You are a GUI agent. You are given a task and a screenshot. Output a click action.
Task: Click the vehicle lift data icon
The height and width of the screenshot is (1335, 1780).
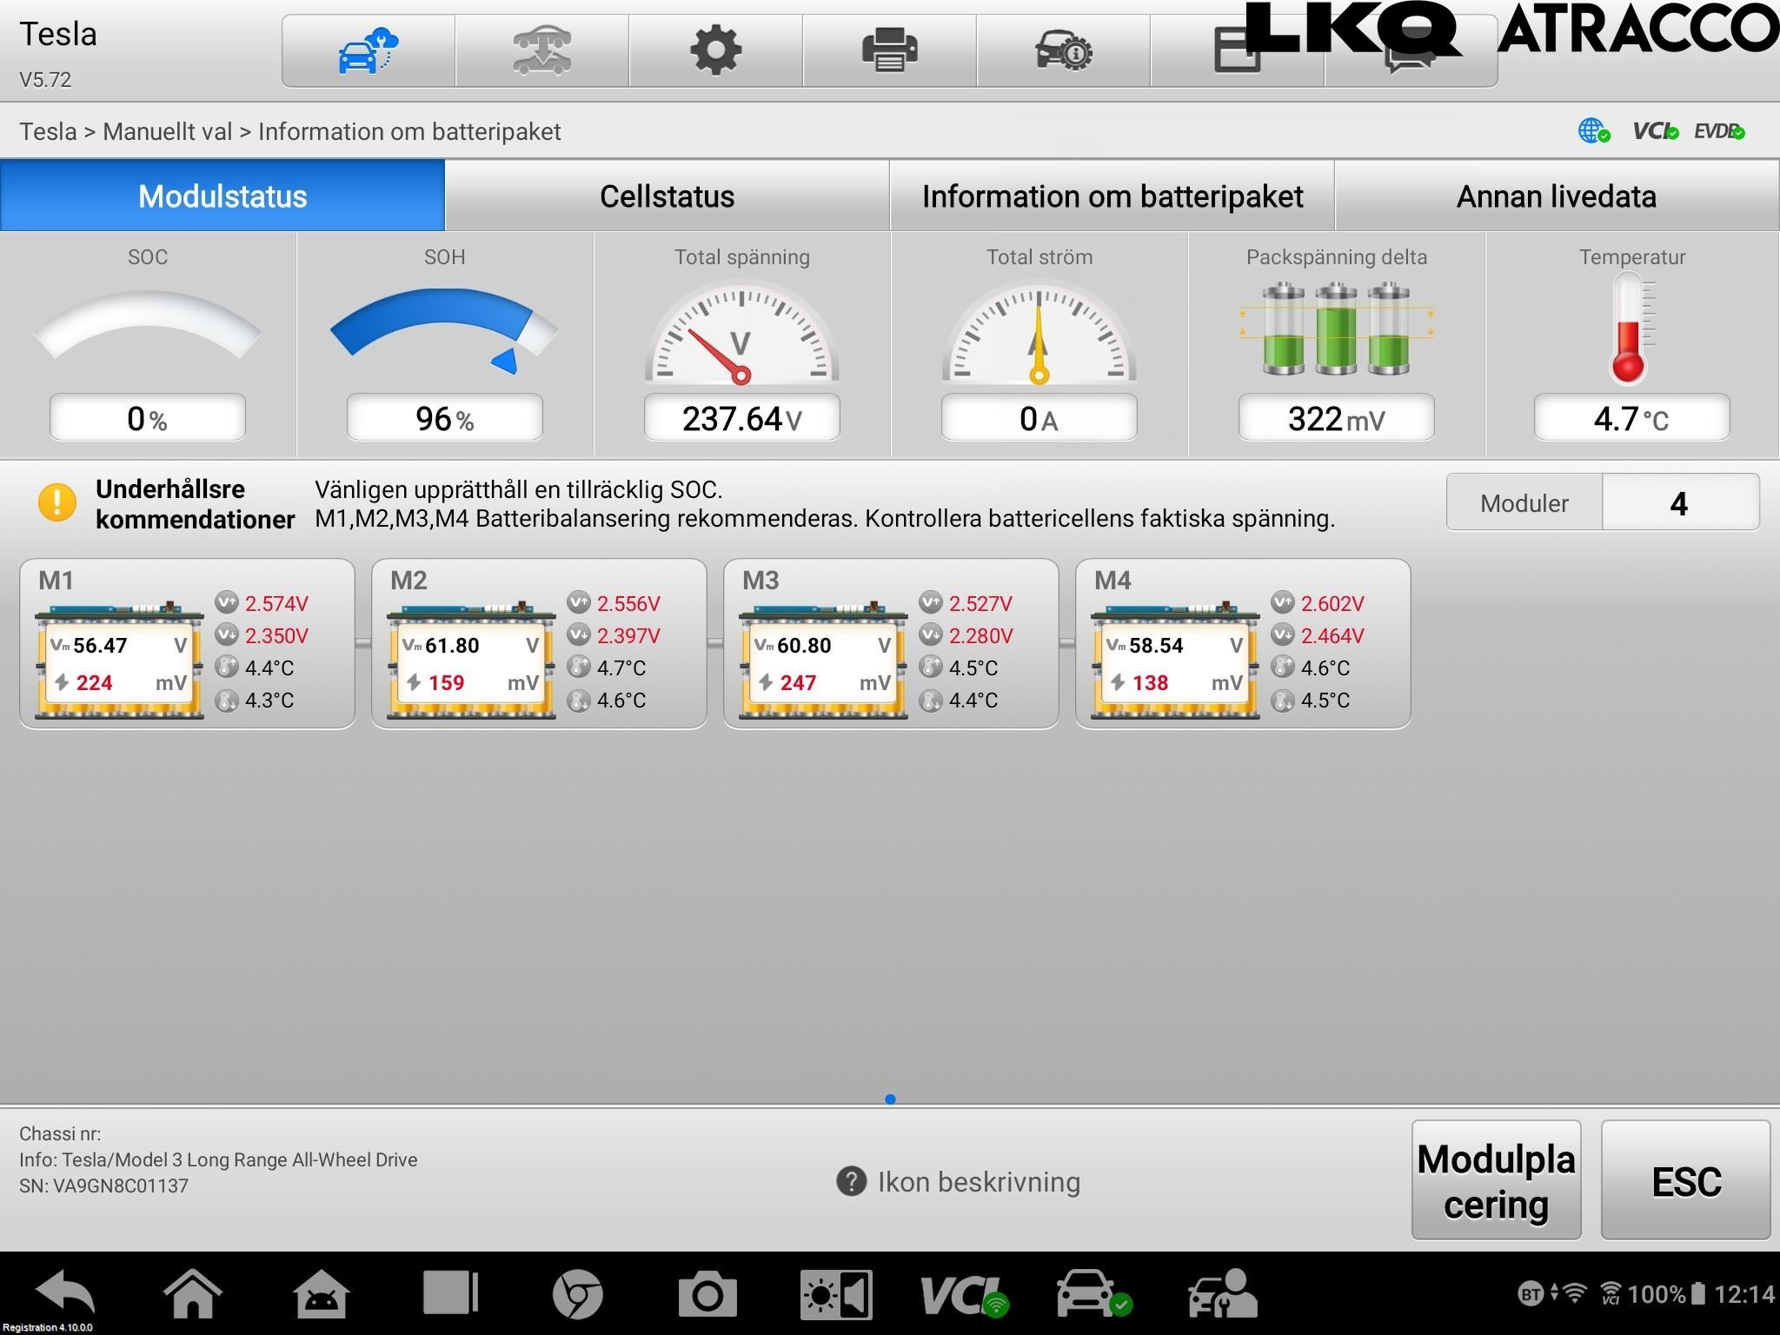point(541,50)
